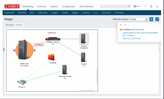Open the agent unreachable problem link
The height and width of the screenshot is (99, 164).
140,34
